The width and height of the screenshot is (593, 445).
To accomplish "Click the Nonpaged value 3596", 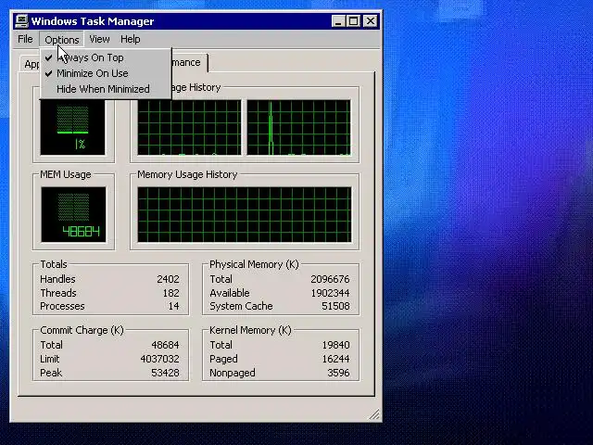I will click(338, 373).
